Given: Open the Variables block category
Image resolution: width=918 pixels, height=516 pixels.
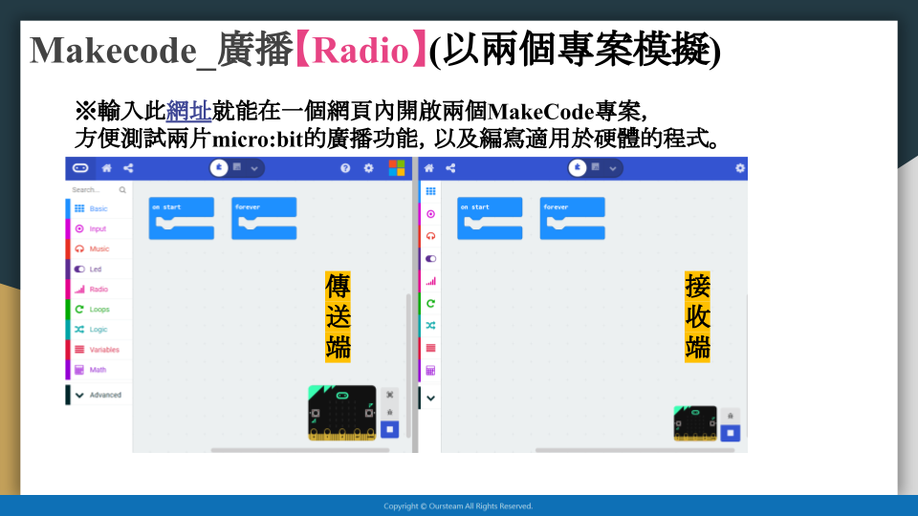Looking at the screenshot, I should point(98,350).
